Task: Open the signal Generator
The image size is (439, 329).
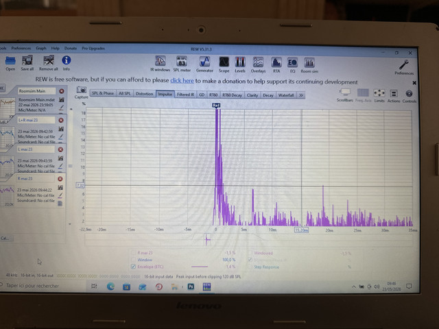Action: 204,64
